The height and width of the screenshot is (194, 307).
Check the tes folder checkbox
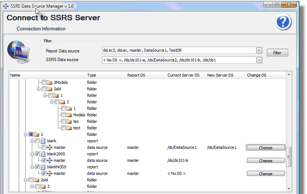tap(63, 122)
